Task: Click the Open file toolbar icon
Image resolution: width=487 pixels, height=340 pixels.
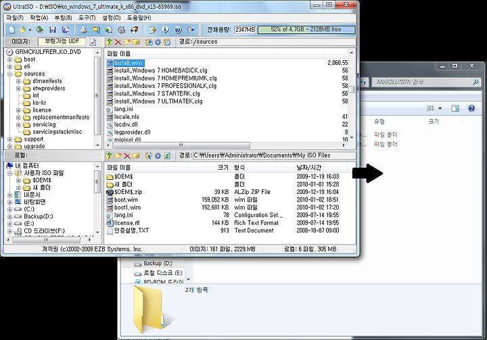Action: (x=22, y=30)
